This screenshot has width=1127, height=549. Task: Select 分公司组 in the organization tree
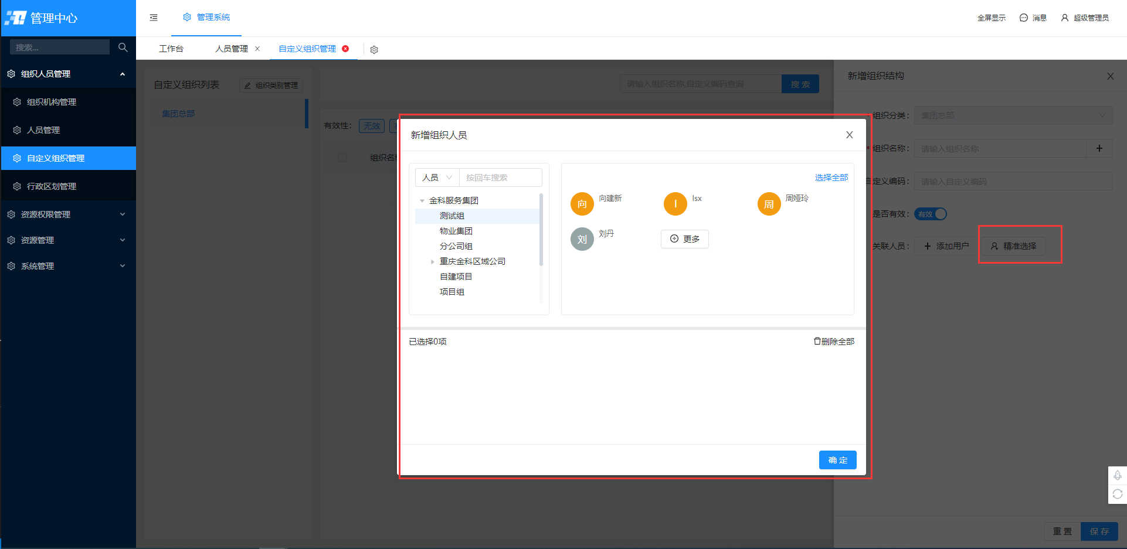pos(456,246)
